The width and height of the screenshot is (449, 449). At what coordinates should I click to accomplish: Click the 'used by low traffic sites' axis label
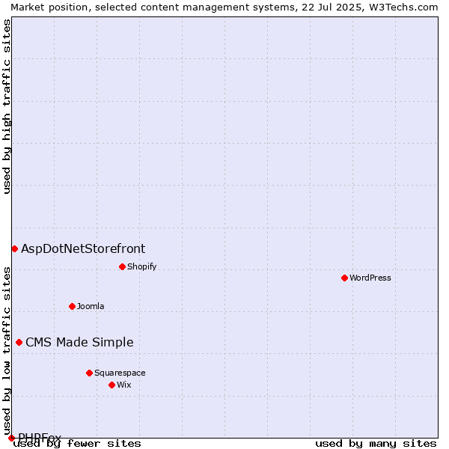click(x=7, y=351)
